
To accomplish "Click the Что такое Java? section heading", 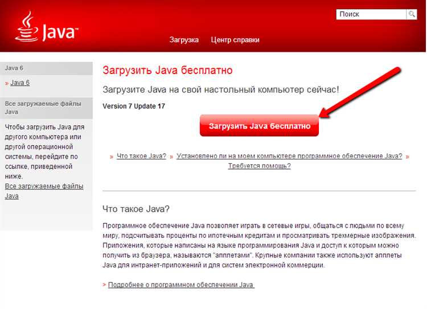I will 136,209.
